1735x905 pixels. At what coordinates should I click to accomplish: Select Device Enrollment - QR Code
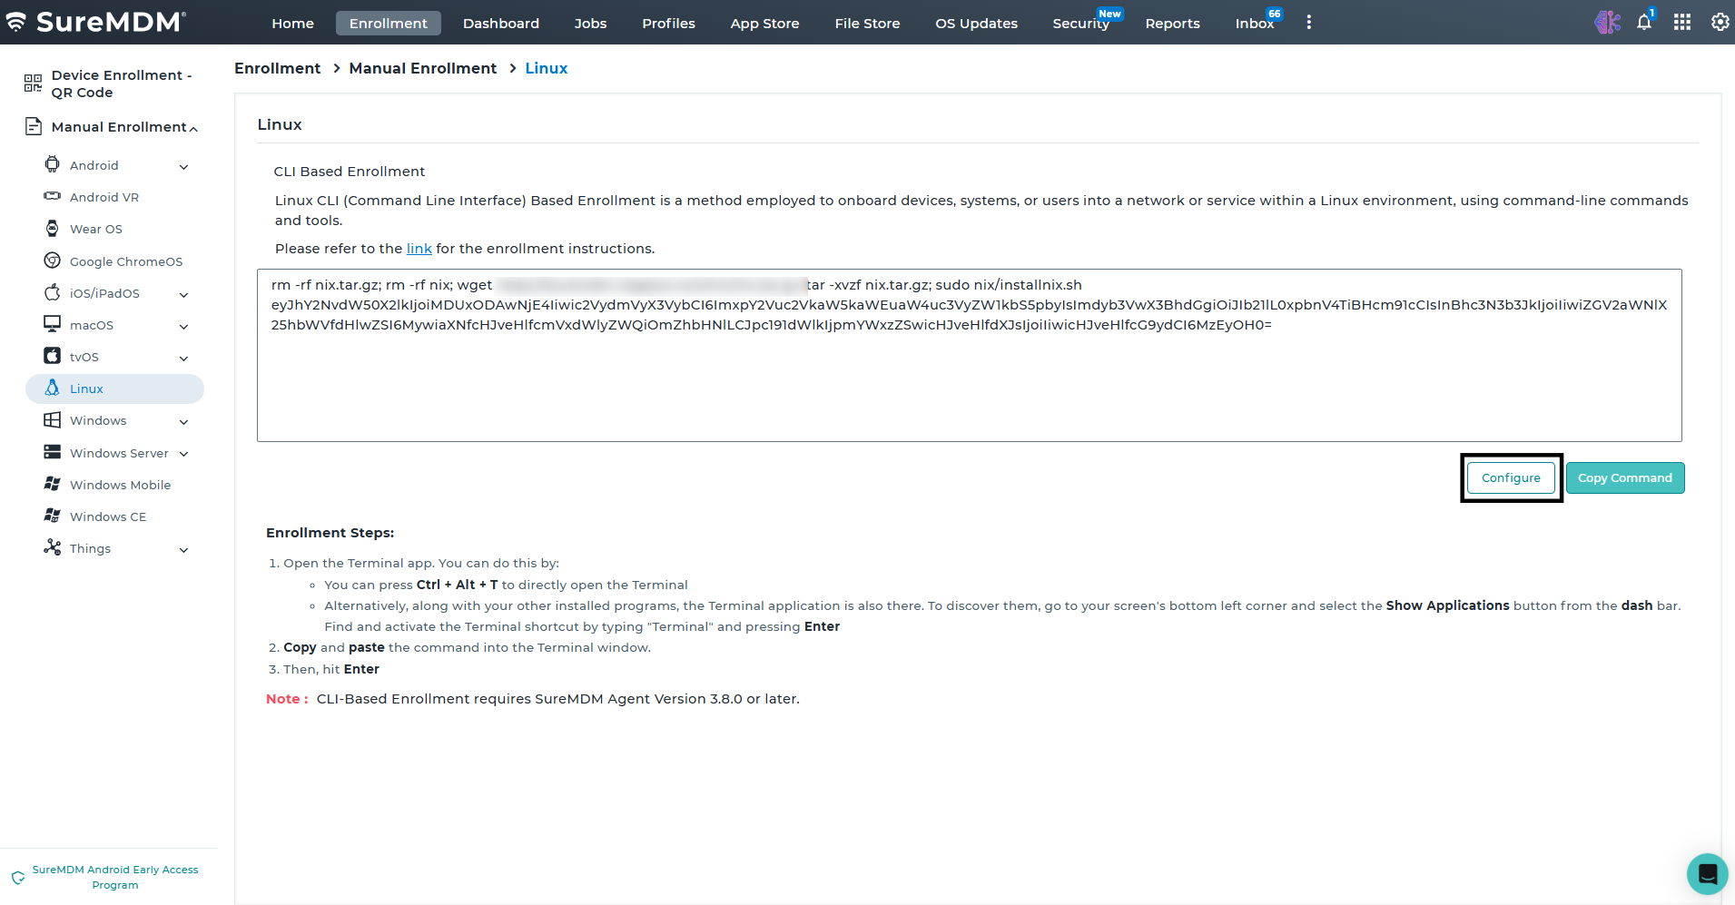coord(122,84)
